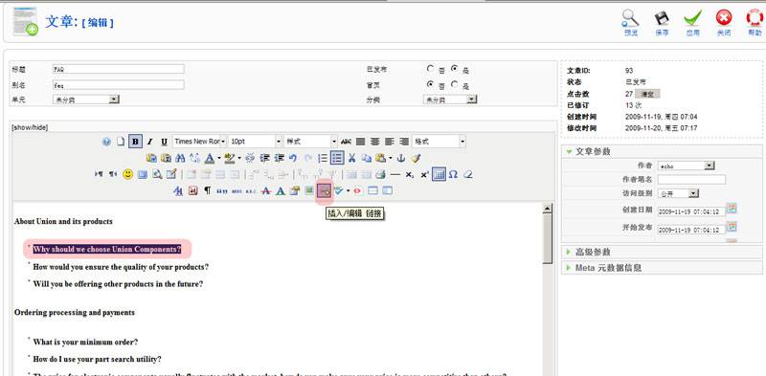Open calendar picker for created date

point(732,209)
